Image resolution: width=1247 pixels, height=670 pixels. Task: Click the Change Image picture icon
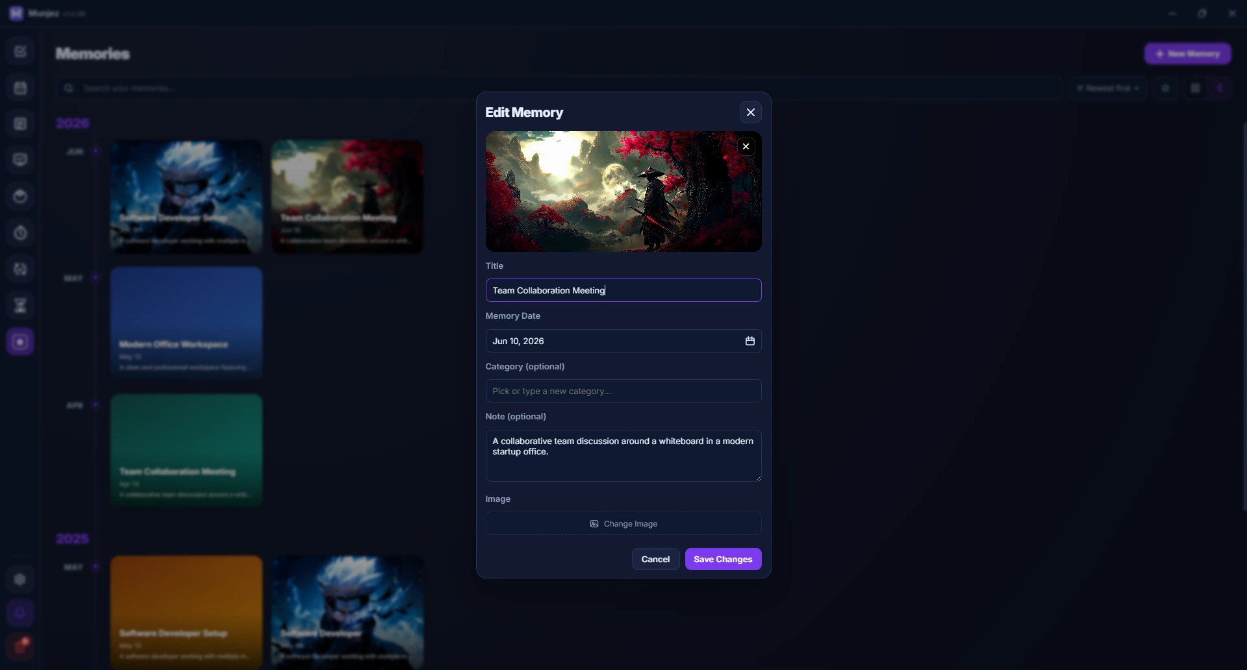coord(594,524)
